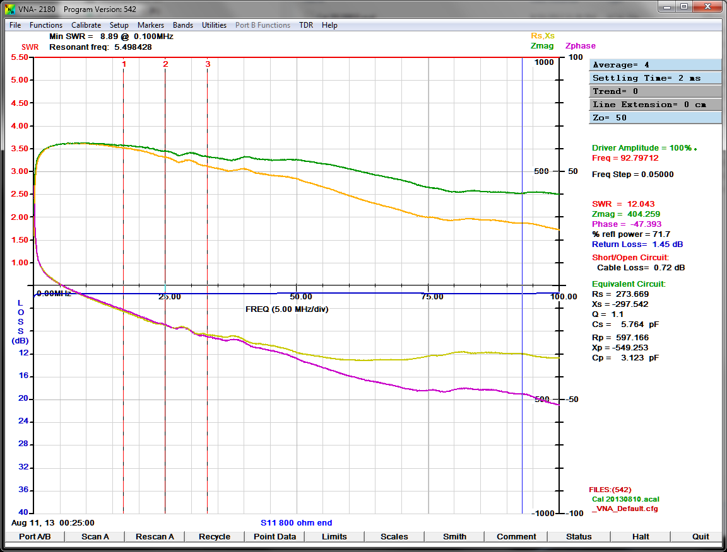This screenshot has width=727, height=552.
Task: Click the Zo= 50 impedance field
Action: tap(655, 118)
